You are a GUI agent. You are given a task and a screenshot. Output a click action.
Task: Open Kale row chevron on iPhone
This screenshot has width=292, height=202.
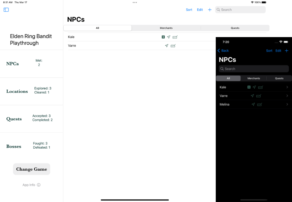287,87
